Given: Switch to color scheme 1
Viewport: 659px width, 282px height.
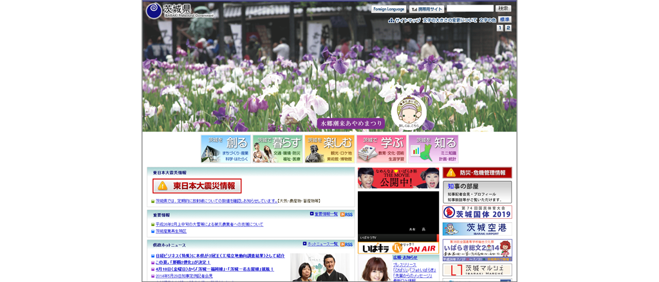Looking at the screenshot, I should pyautogui.click(x=500, y=28).
